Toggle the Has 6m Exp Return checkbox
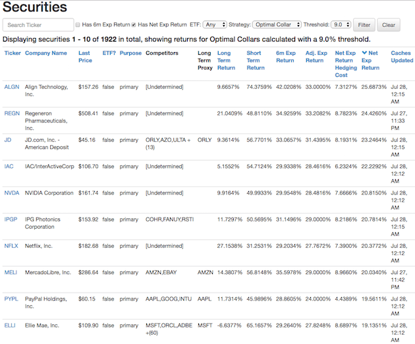 [78, 25]
